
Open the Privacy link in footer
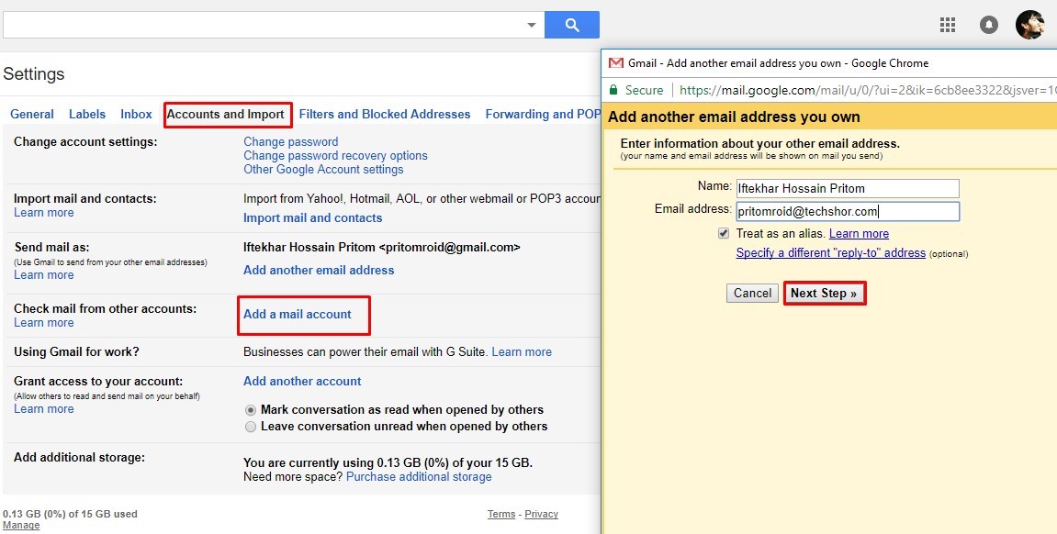[x=541, y=514]
